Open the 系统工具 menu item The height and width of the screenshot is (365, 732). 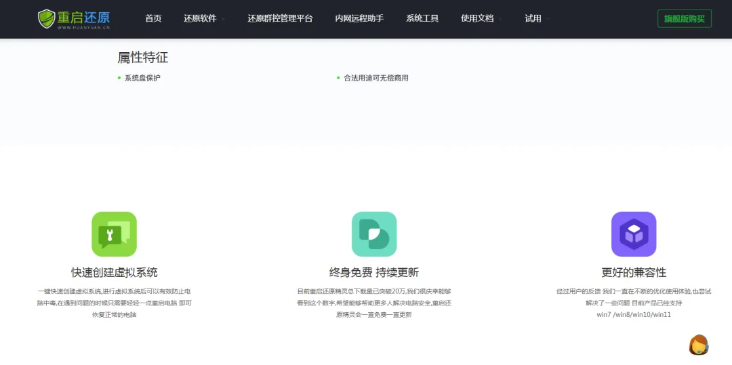(422, 19)
